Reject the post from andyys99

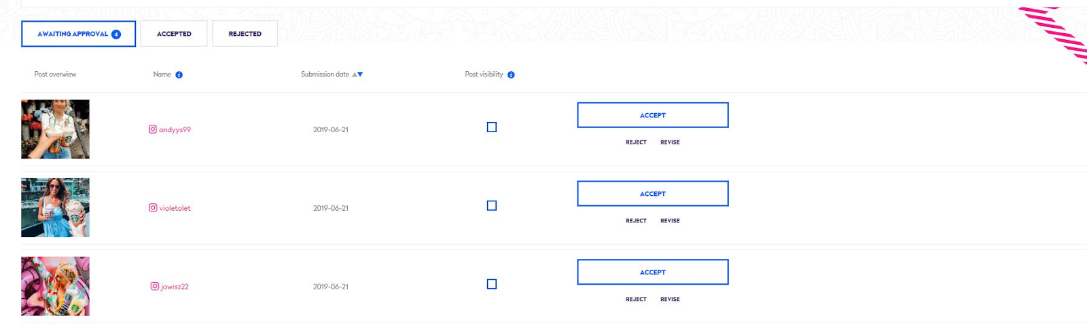click(636, 142)
